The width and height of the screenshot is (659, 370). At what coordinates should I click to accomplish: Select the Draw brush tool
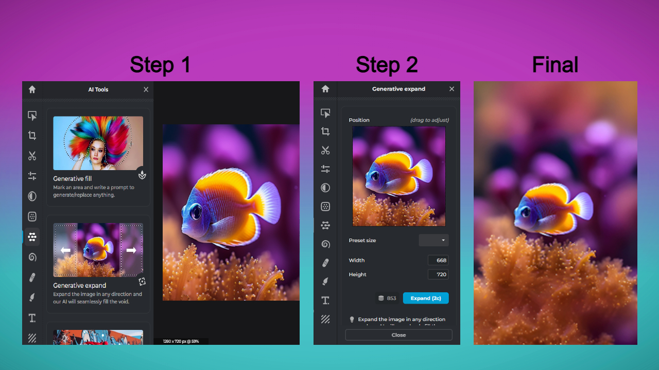[32, 297]
